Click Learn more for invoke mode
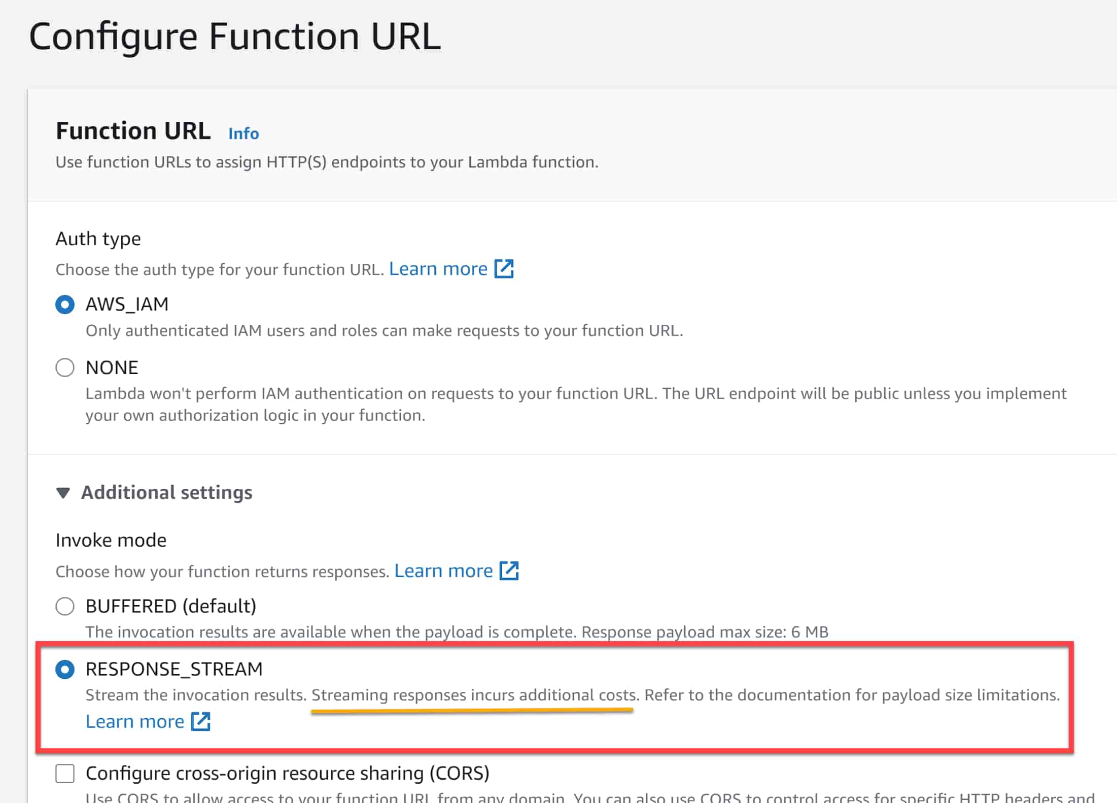 pos(443,570)
